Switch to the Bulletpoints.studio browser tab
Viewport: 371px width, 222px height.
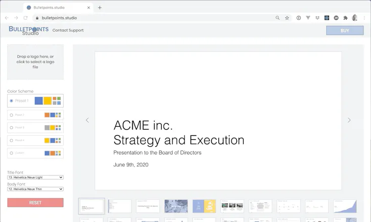click(58, 8)
